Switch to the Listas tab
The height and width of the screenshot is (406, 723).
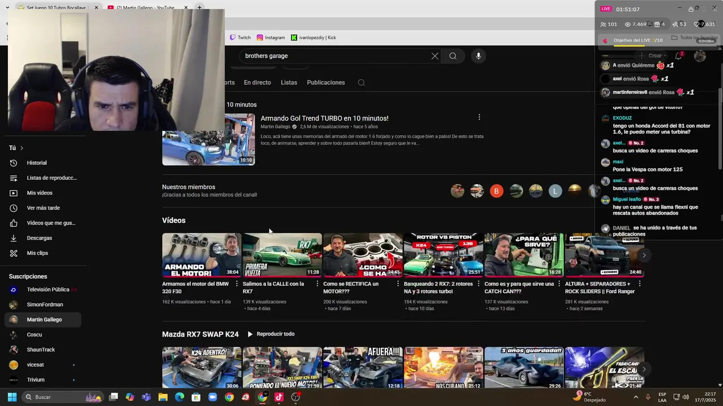pyautogui.click(x=289, y=82)
